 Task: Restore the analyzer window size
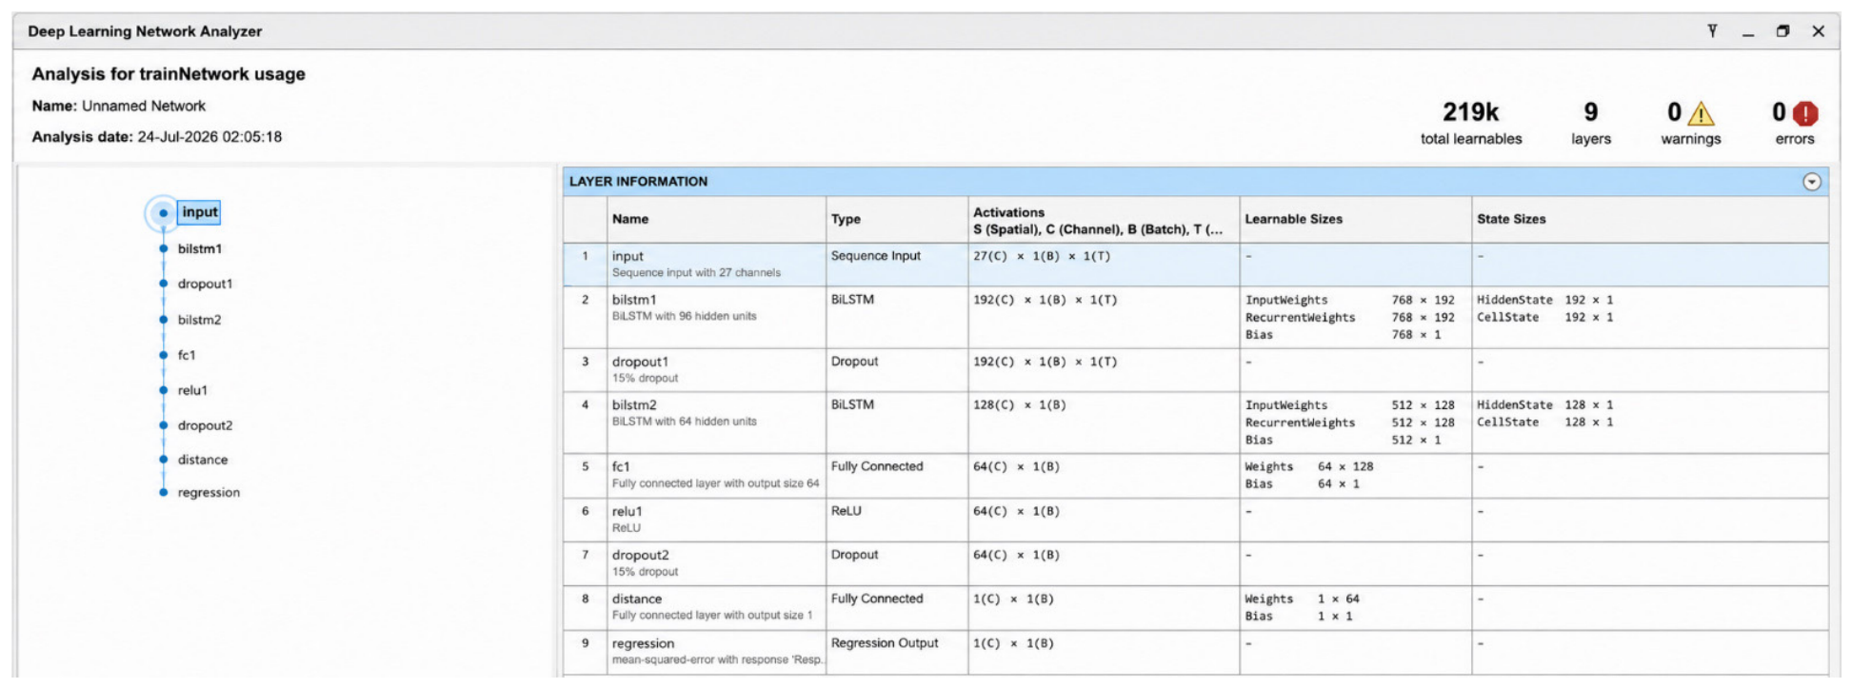click(1782, 31)
